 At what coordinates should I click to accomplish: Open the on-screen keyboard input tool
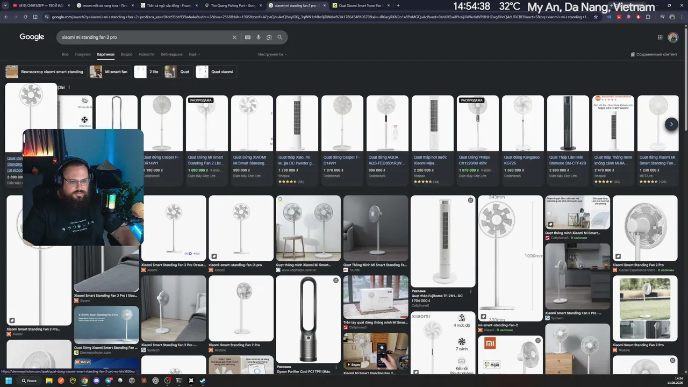(x=248, y=37)
